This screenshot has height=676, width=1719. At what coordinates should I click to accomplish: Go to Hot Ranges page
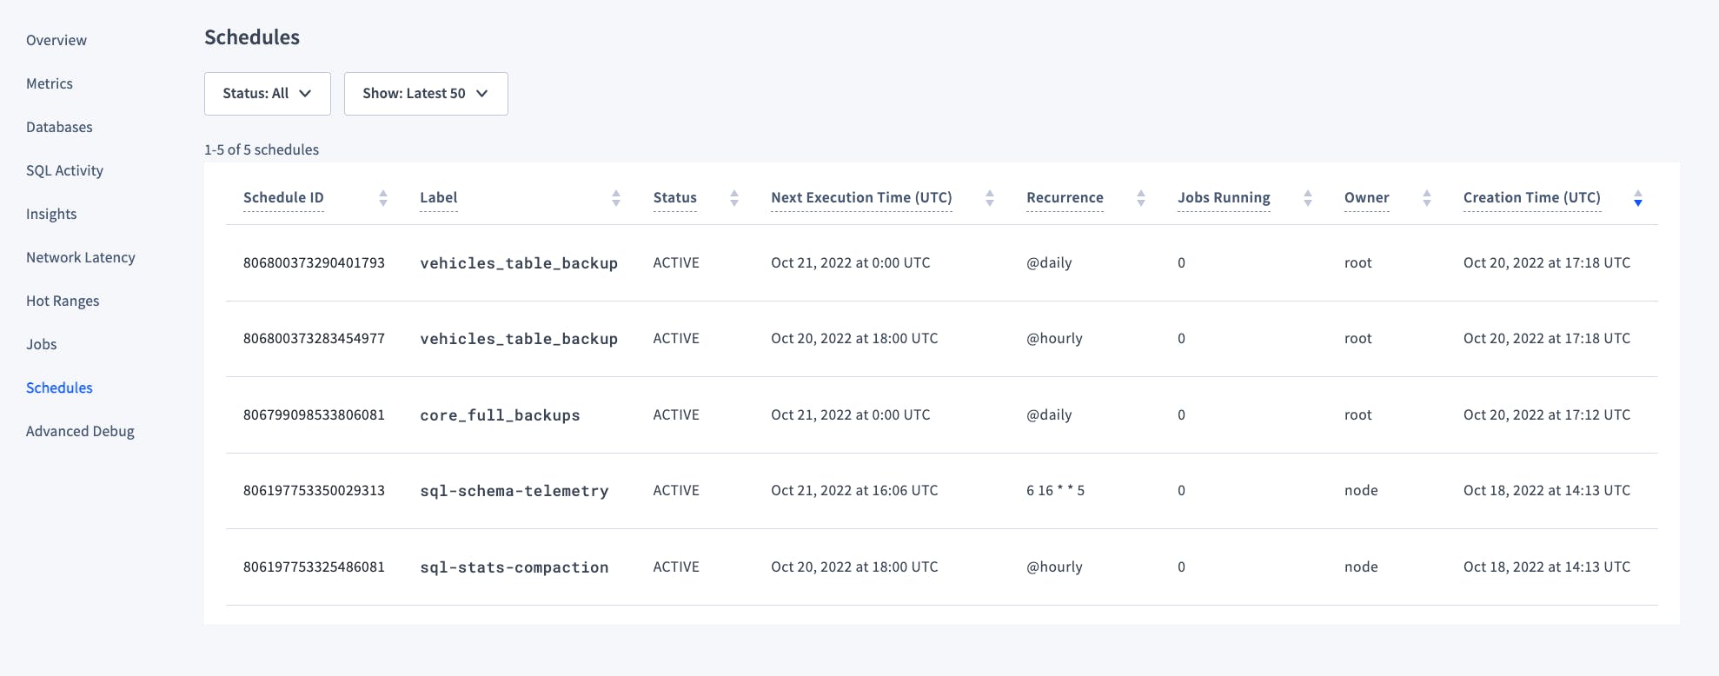pos(63,301)
